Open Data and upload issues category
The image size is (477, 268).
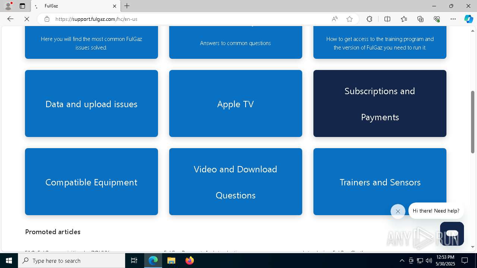[91, 103]
